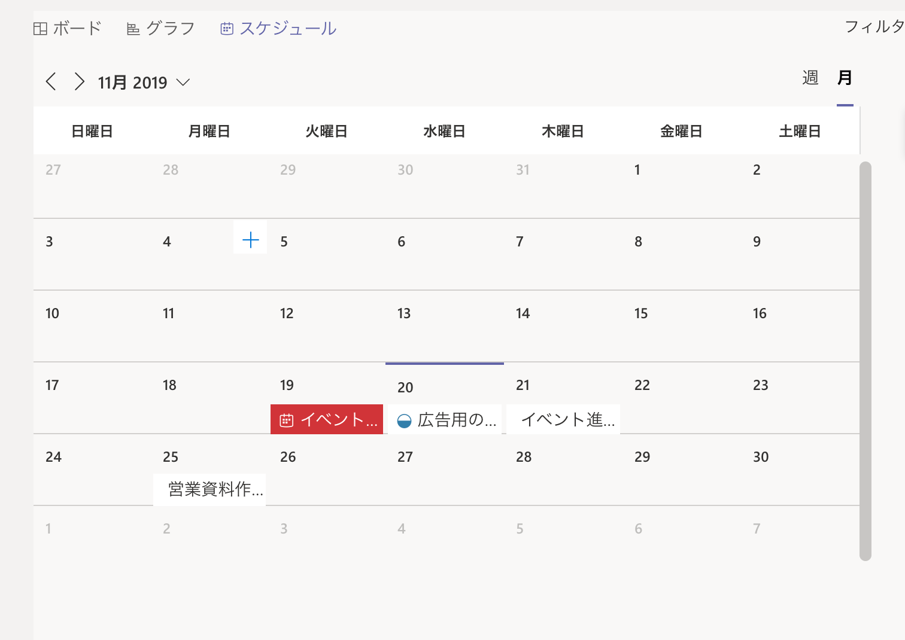Click the calendar vertical scrollbar
905x640 pixels.
(x=865, y=359)
